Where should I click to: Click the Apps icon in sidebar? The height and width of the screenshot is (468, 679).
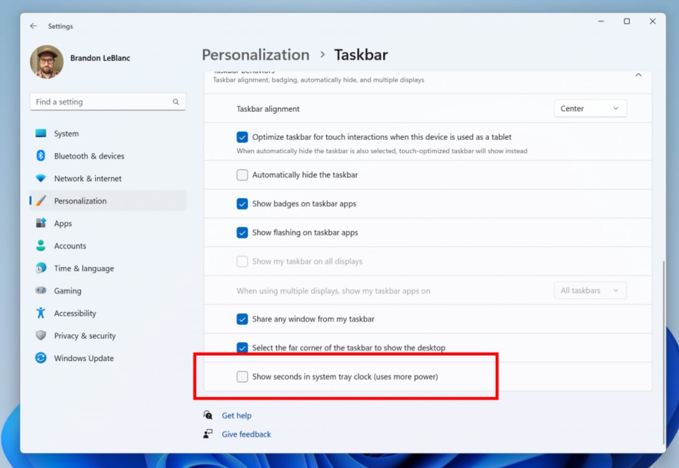pos(41,224)
